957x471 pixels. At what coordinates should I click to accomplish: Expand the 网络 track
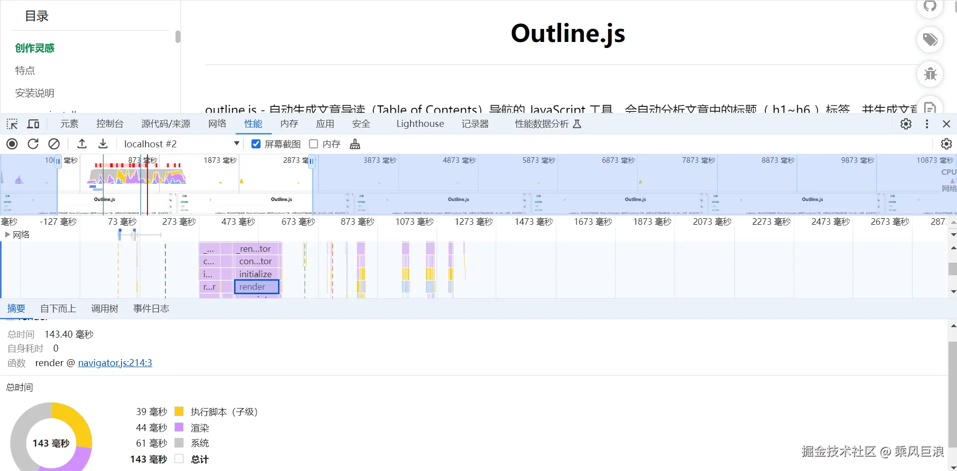click(7, 234)
